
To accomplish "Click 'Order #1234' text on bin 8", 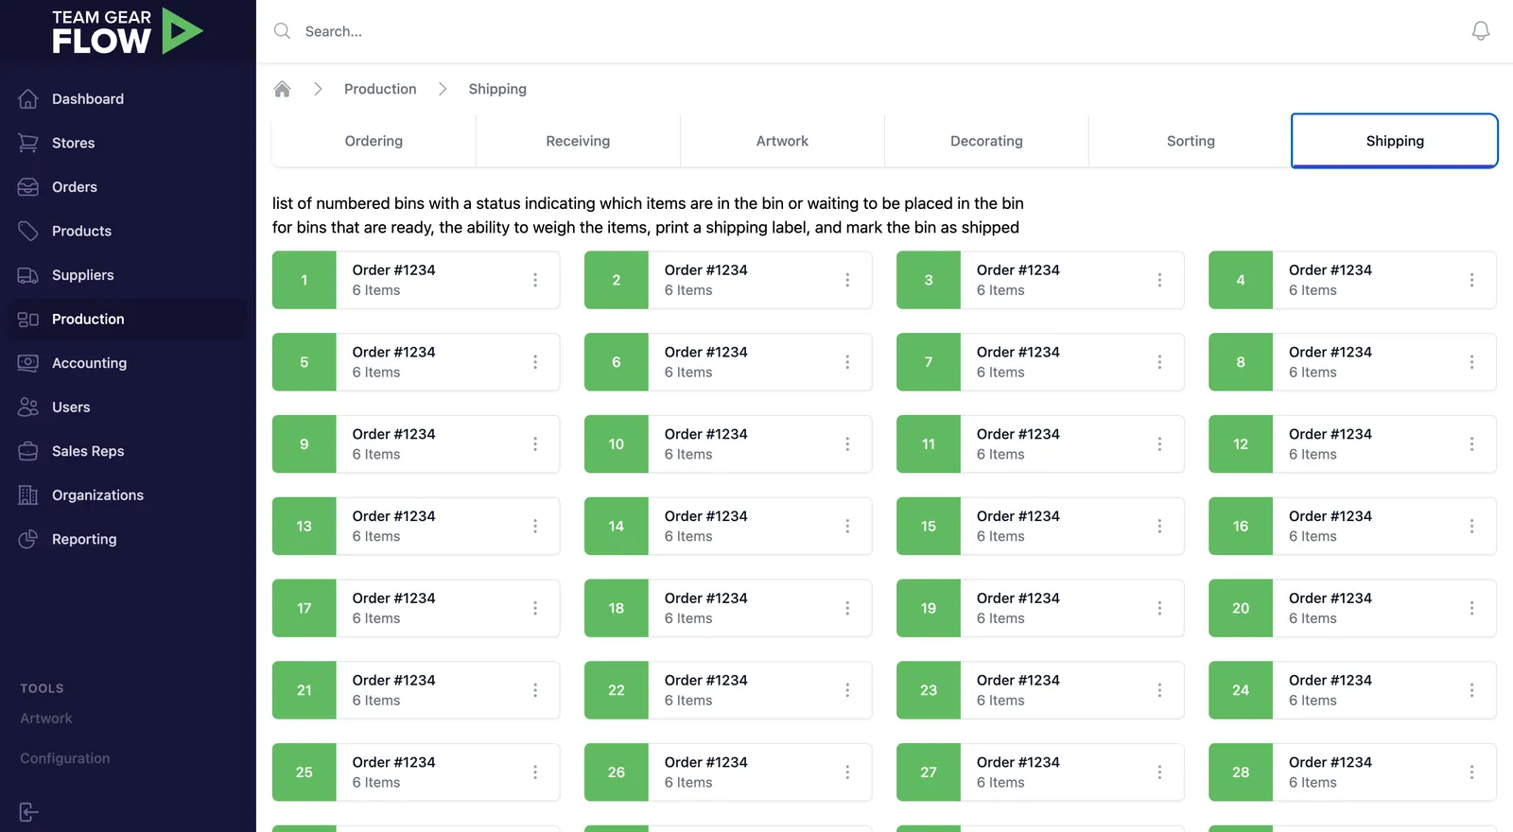I will coord(1330,352).
